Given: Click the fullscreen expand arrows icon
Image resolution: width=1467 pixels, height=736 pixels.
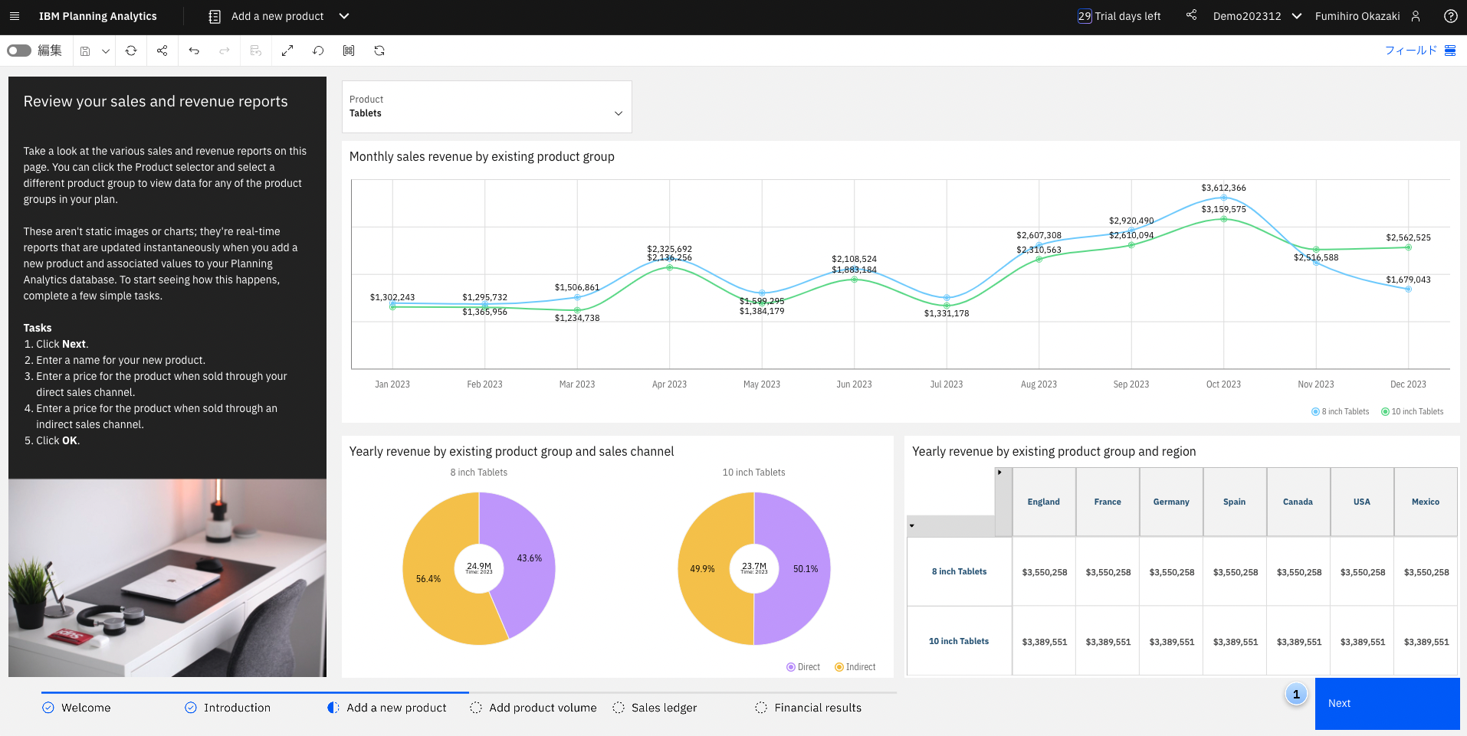Looking at the screenshot, I should (287, 51).
